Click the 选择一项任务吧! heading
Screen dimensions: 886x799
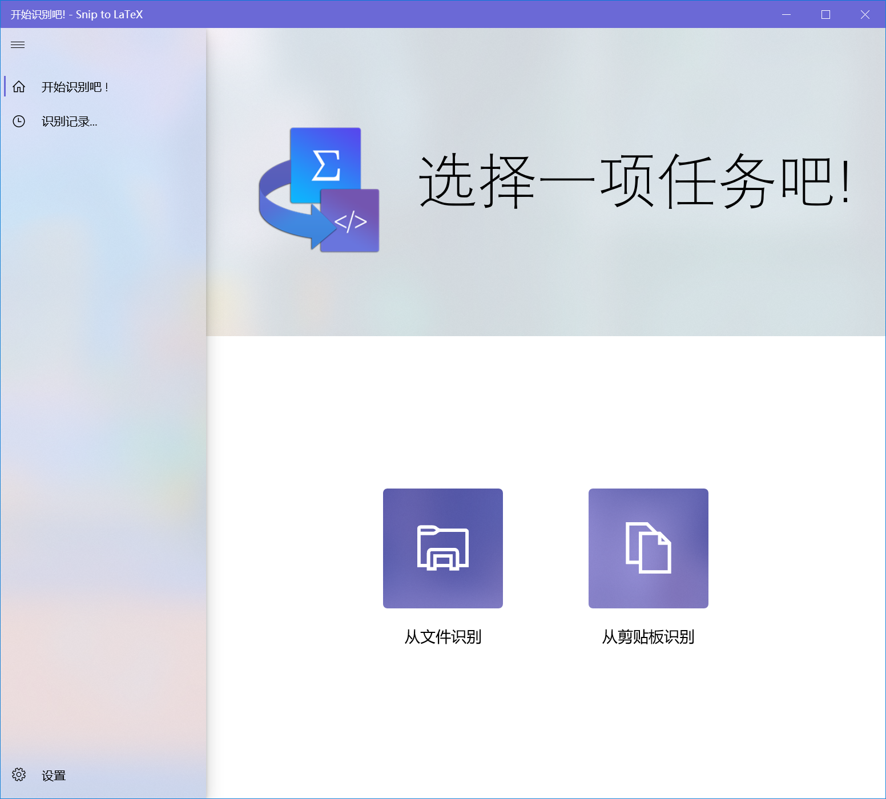635,181
